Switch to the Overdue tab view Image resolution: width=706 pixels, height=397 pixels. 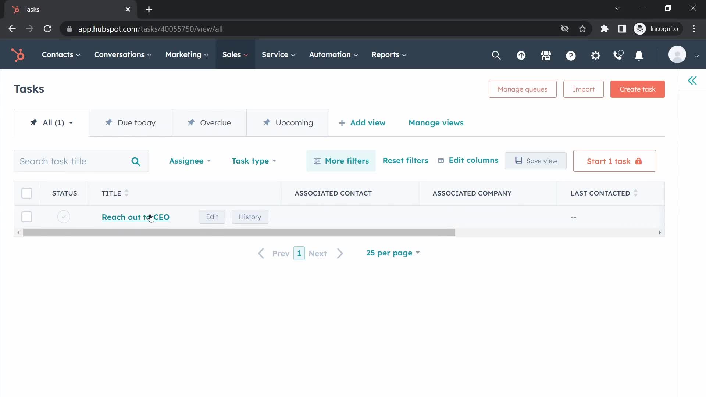208,123
